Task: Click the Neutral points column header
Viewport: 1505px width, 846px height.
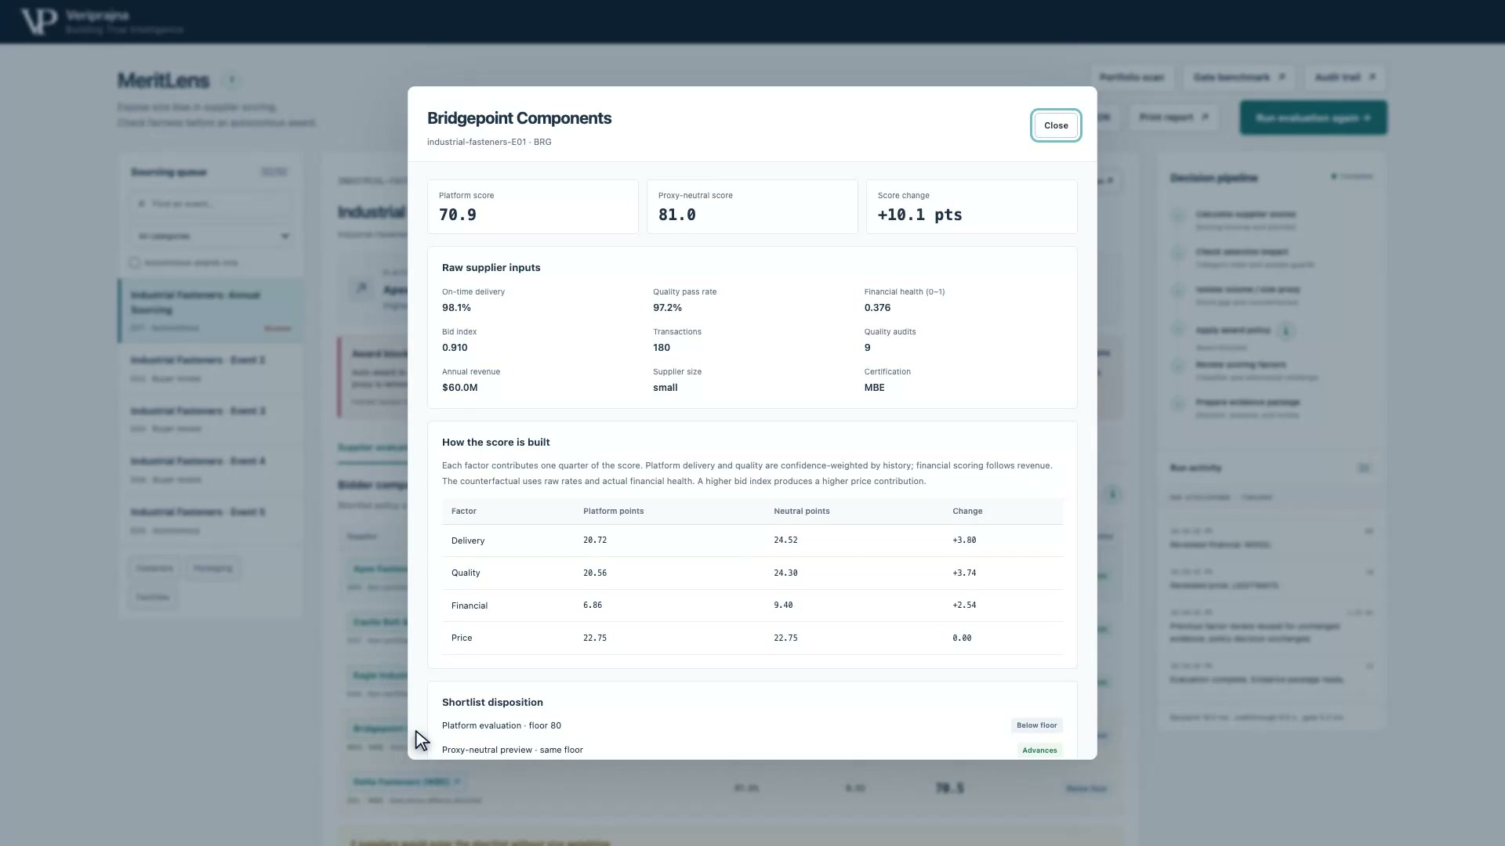Action: click(802, 512)
